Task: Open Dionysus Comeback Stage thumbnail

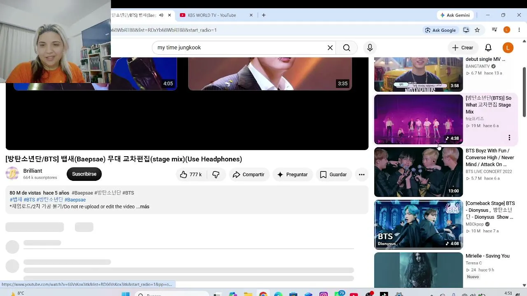Action: (418, 225)
